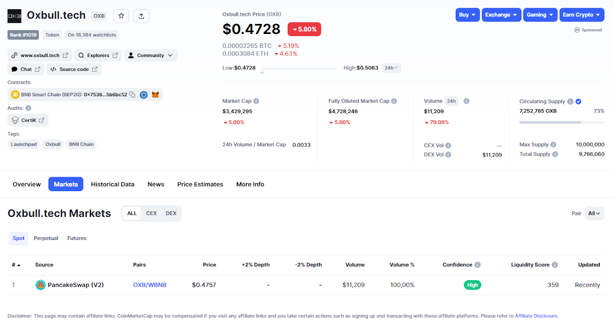Image resolution: width=614 pixels, height=328 pixels.
Task: Click the circulating supply progress bar
Action: tap(562, 123)
